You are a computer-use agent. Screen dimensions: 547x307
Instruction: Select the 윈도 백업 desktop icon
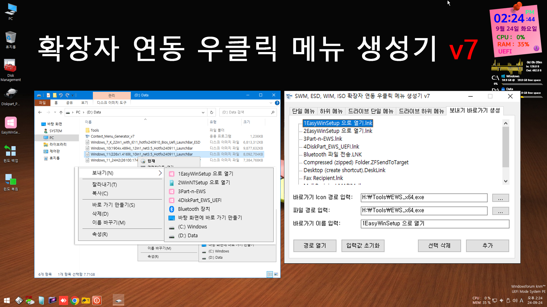click(x=11, y=154)
